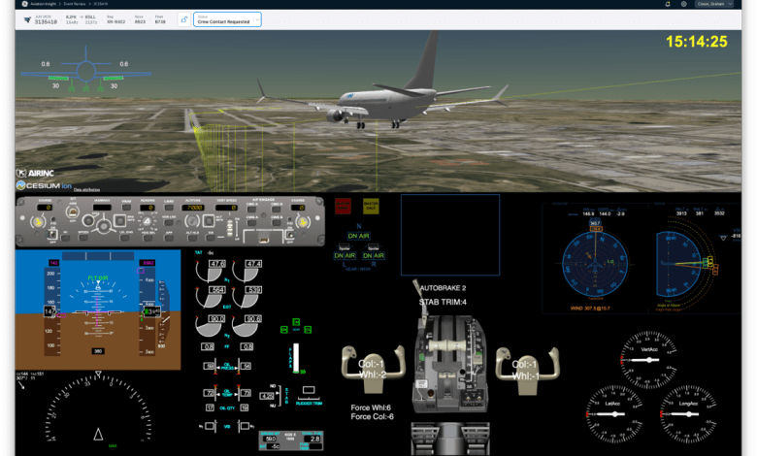Open the settings gear in top bar

click(x=683, y=4)
